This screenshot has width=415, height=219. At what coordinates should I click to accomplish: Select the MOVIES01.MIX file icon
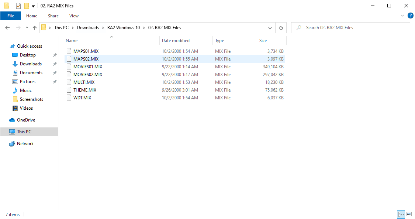coord(69,66)
